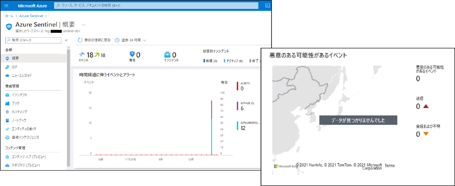Screen dimensions: 455x186
Task: Go to ホーム breadcrumb link
Action: [x=9, y=15]
